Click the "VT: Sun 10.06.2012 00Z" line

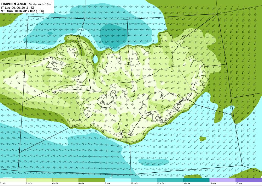18,11
